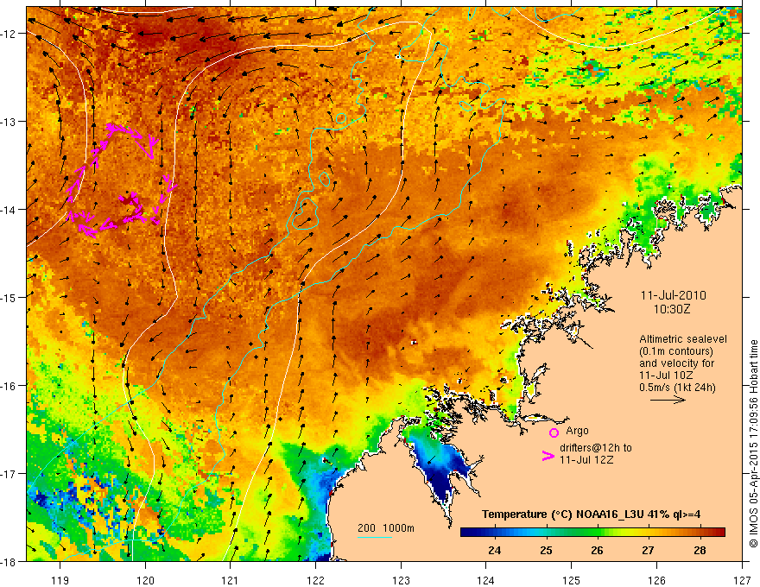Screen dimensions: 760x587
Task: Click the 'Altimetric sealevel' legend text
Action: tap(683, 339)
